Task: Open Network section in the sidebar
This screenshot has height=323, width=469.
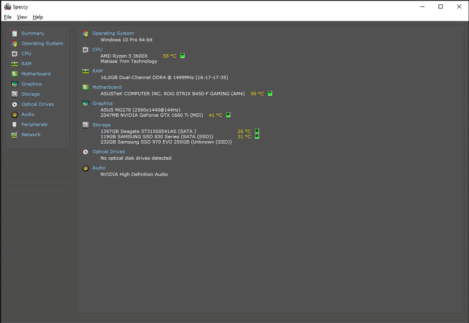Action: (x=31, y=135)
